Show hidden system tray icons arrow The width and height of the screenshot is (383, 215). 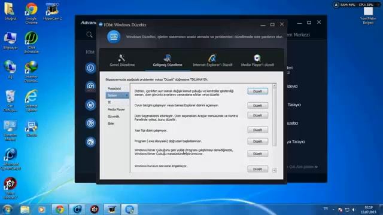(x=333, y=210)
